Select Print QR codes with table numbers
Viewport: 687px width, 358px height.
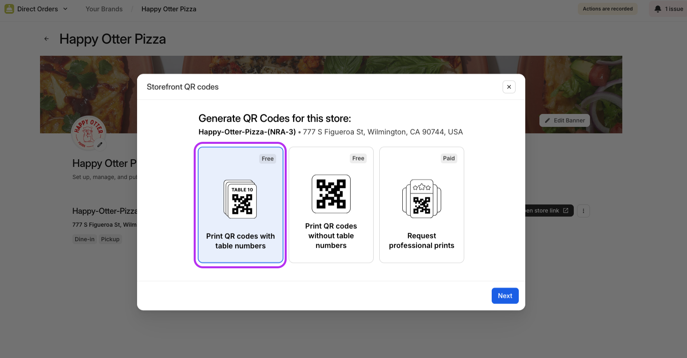240,241
